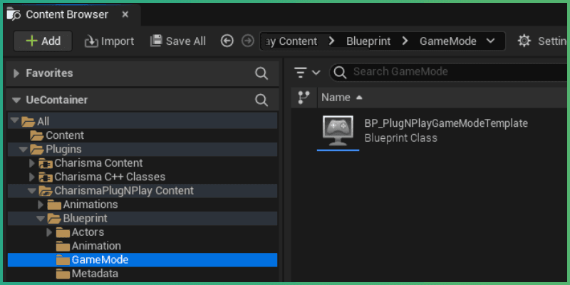Select the GameMode folder in tree

click(100, 260)
